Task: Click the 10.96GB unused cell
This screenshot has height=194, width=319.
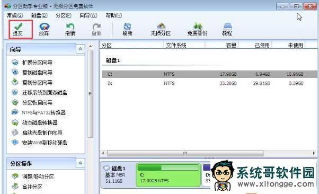Action: click(x=295, y=74)
